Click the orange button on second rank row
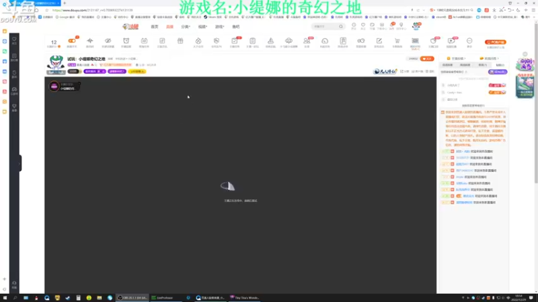538x302 pixels. (x=497, y=93)
